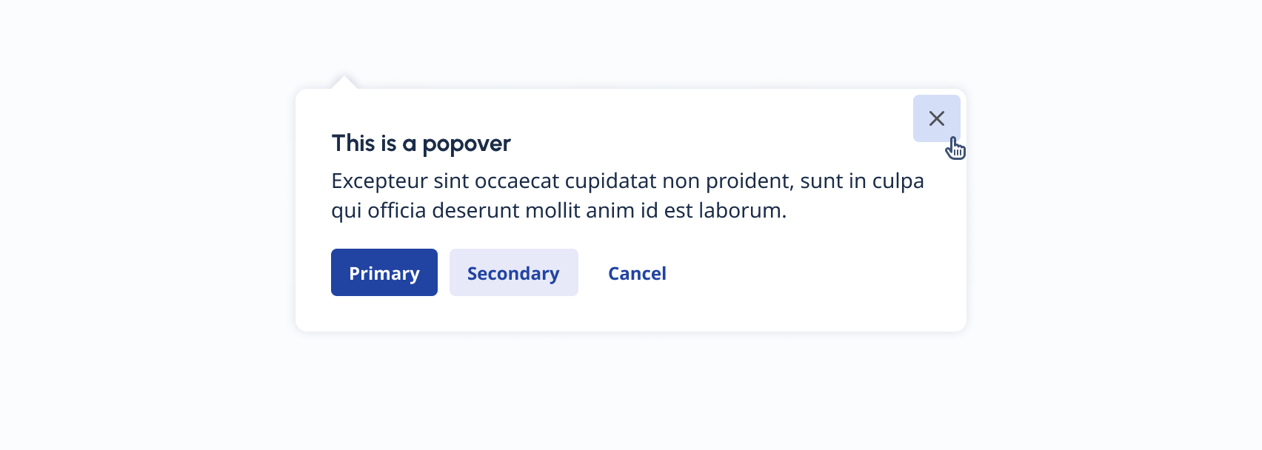
Task: Click the word "popover" in the heading
Action: click(x=466, y=144)
